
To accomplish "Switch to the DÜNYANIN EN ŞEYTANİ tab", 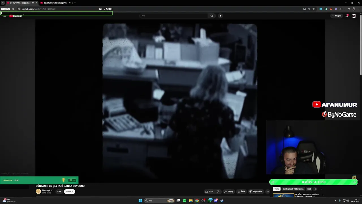I will [x=20, y=3].
